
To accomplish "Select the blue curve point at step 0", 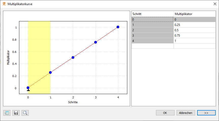I will pos(28,88).
